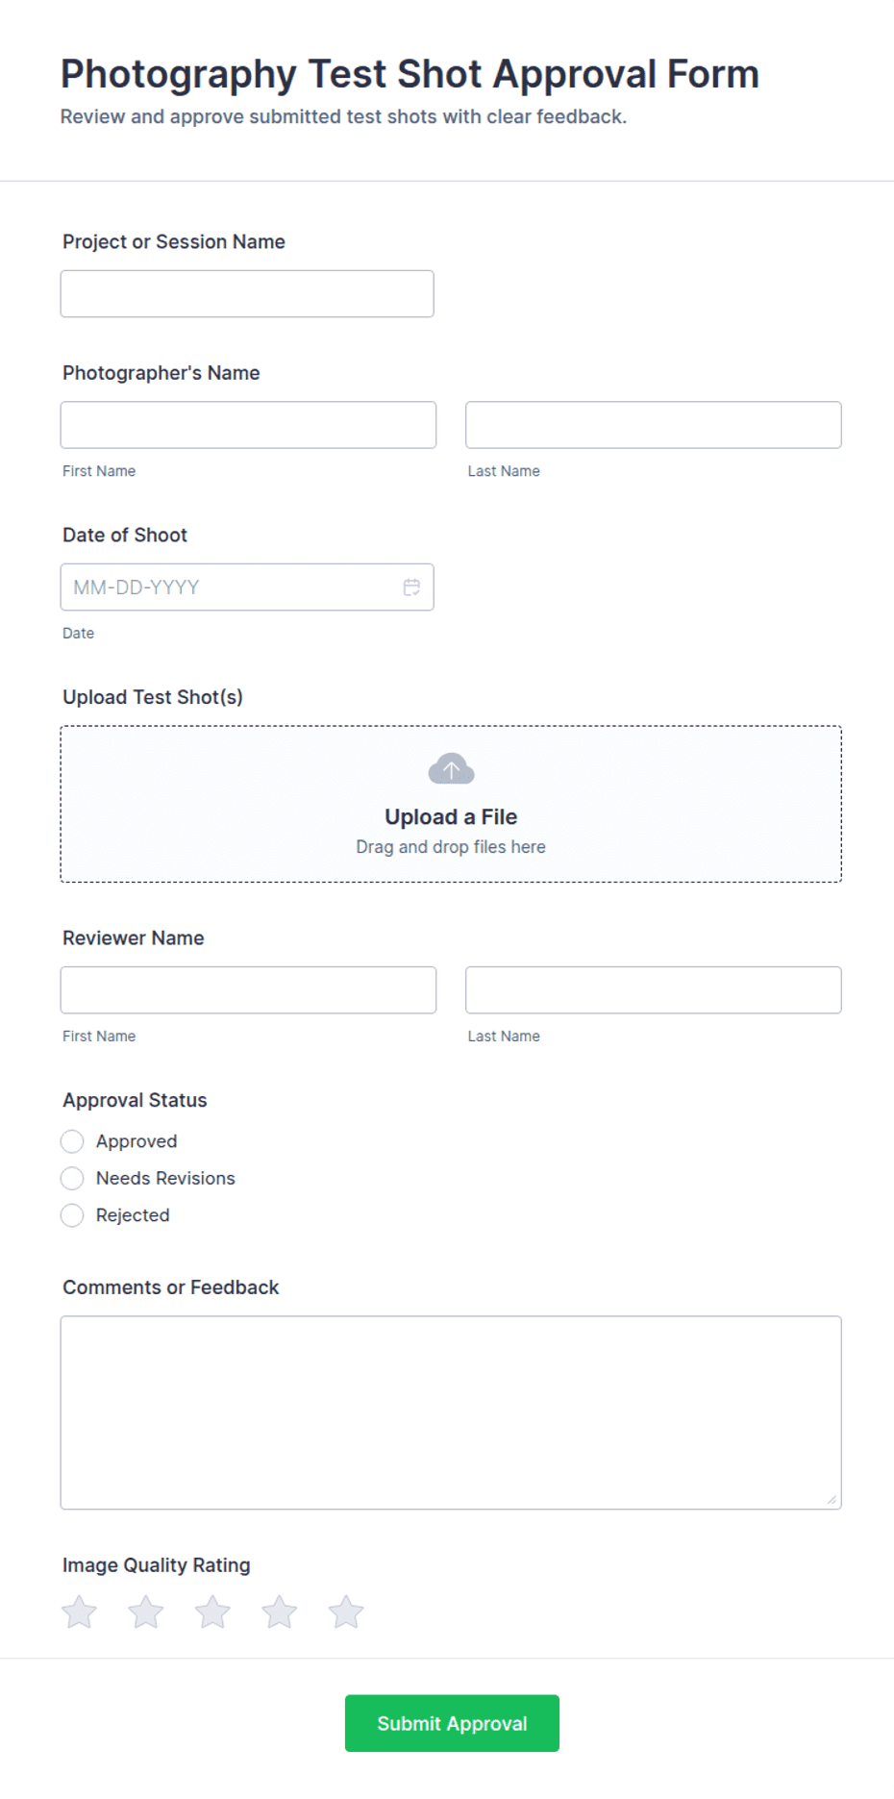Focus the Comments or Feedback textarea
The image size is (894, 1799).
point(451,1412)
